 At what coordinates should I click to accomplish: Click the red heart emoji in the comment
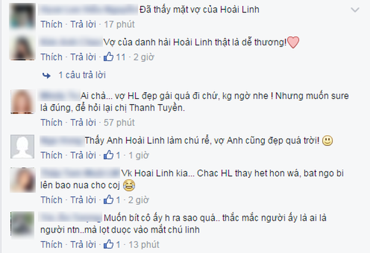click(x=293, y=43)
